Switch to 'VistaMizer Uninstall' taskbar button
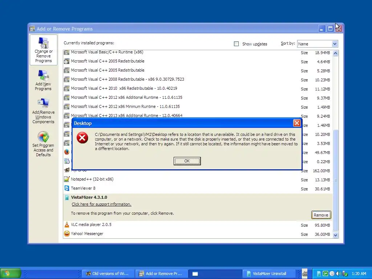372x279 pixels. point(269,274)
